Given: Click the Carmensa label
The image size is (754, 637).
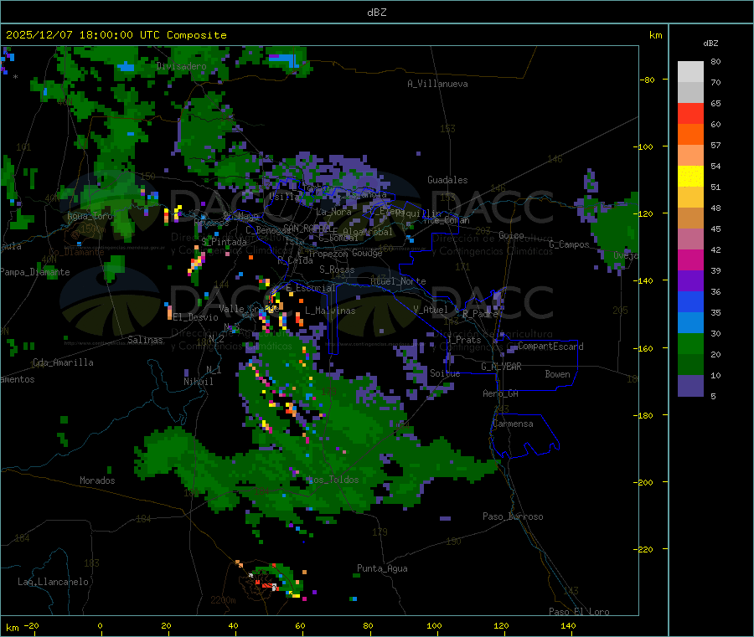Looking at the screenshot, I should (x=513, y=424).
